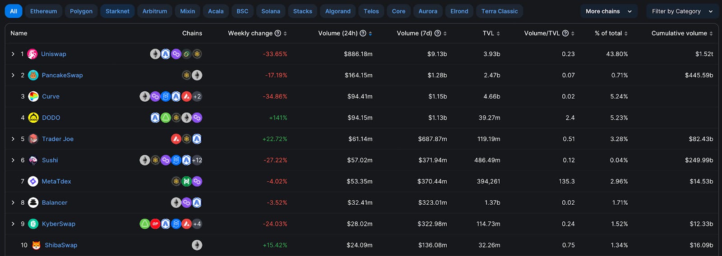722x256 pixels.
Task: Select the Polygon chain tab
Action: [x=81, y=11]
